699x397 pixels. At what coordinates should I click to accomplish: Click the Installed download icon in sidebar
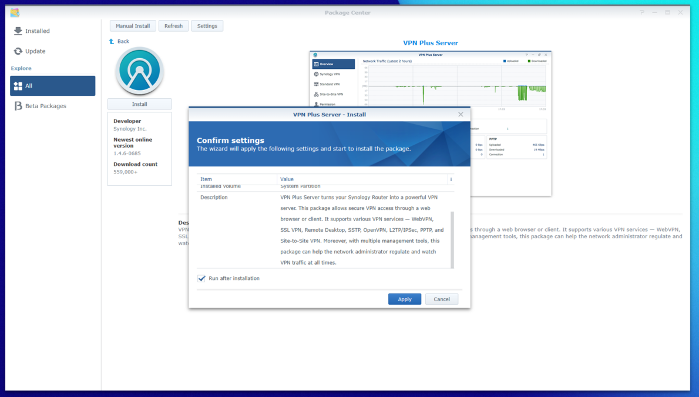tap(18, 31)
